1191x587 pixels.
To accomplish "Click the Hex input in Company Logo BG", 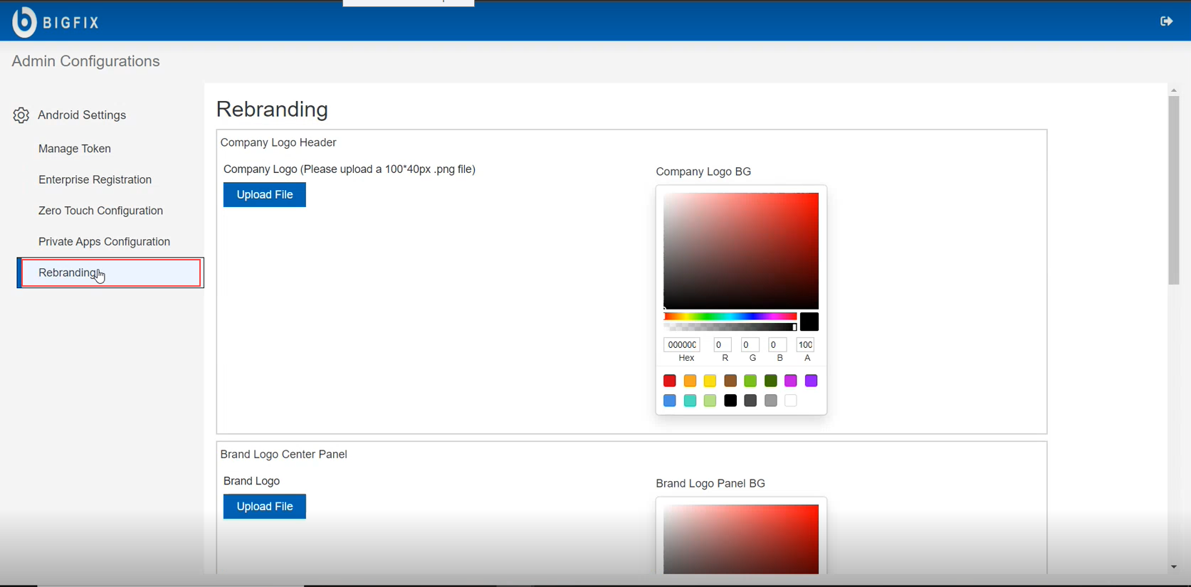I will pyautogui.click(x=681, y=345).
